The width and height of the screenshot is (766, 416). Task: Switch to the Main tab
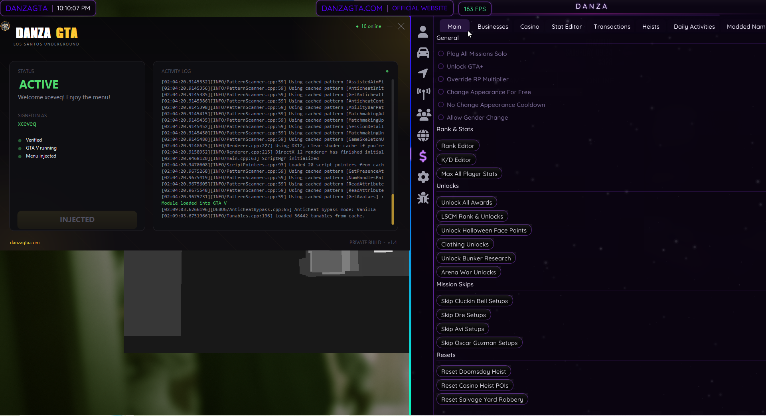(454, 27)
